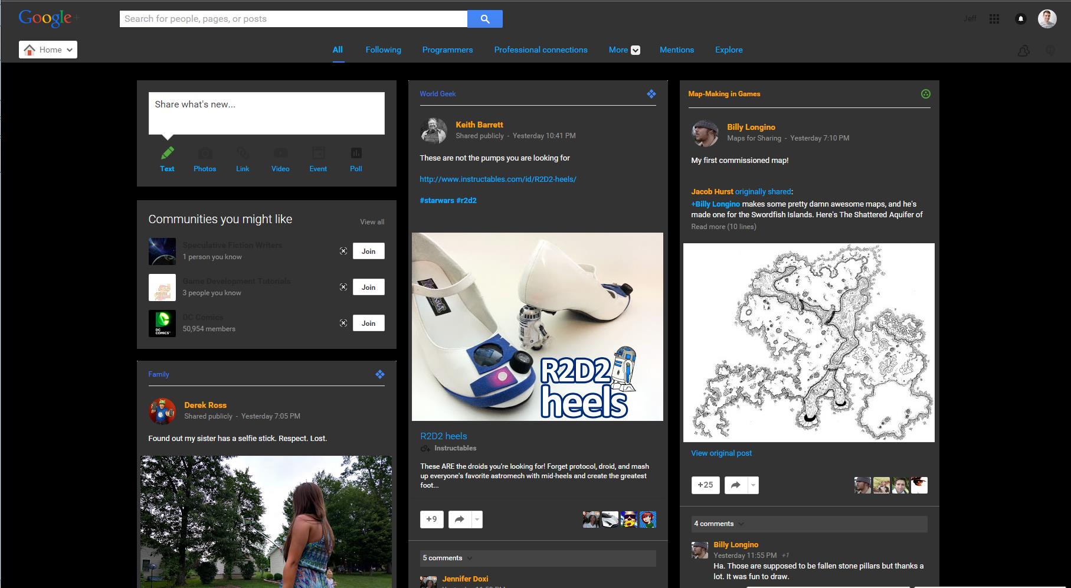Select the Video share icon
Image resolution: width=1071 pixels, height=588 pixels.
[x=280, y=153]
